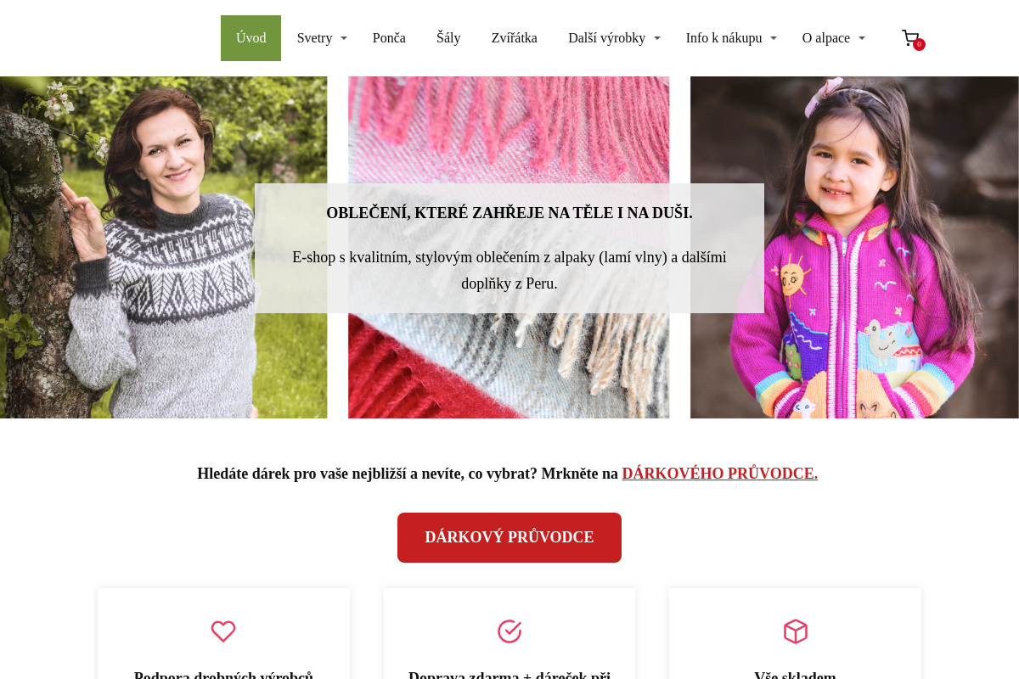Viewport: 1019px width, 679px height.
Task: Click the girl in pink cardigan photo
Action: (854, 247)
